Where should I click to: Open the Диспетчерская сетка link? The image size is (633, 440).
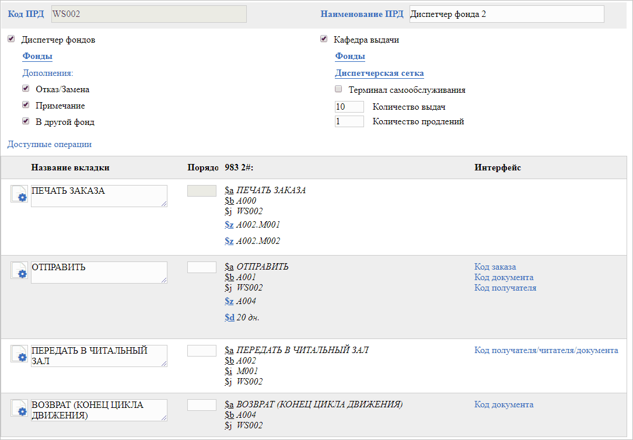click(379, 73)
